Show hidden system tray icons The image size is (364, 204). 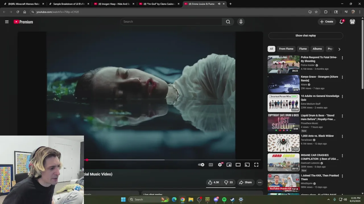328,199
